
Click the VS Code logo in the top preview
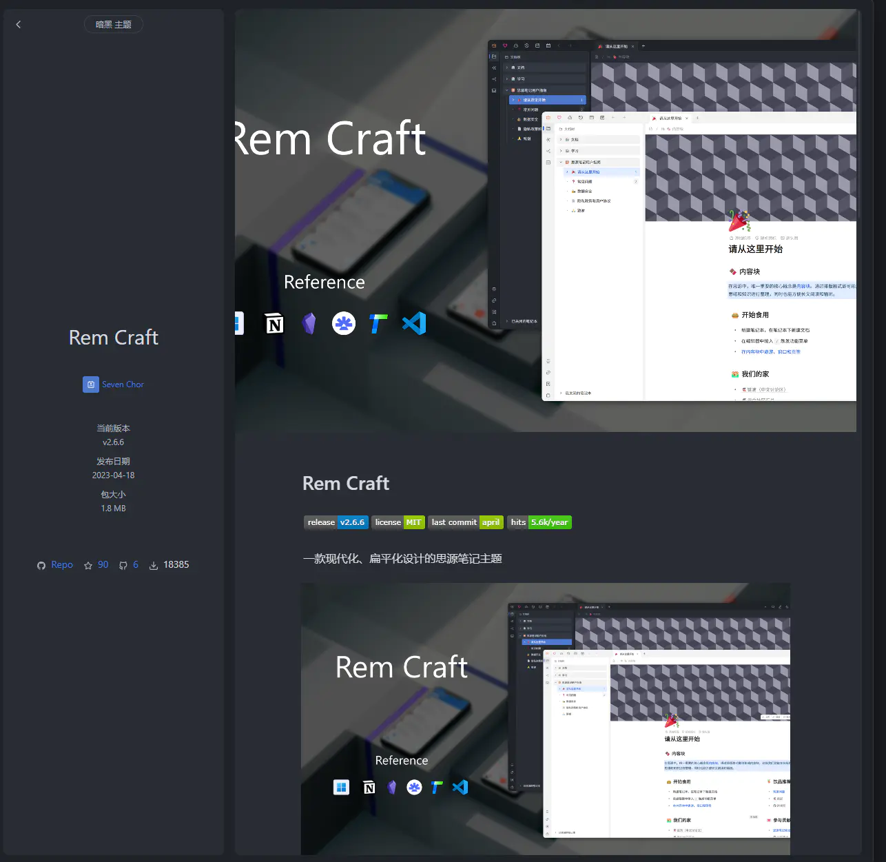tap(414, 323)
